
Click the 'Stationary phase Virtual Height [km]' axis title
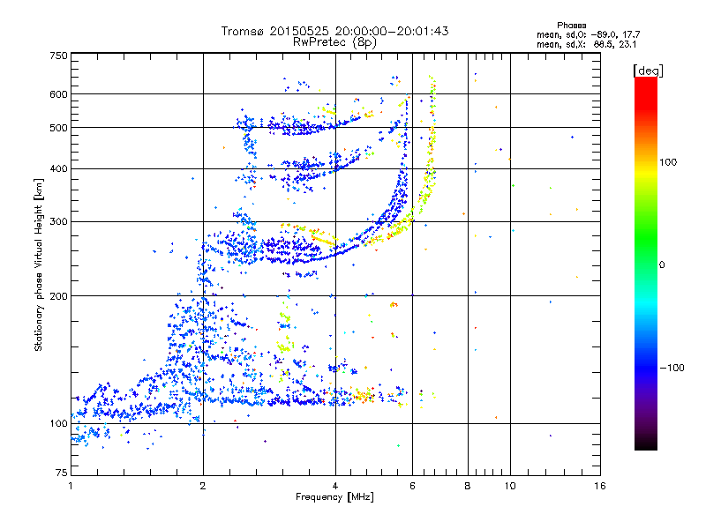[39, 264]
